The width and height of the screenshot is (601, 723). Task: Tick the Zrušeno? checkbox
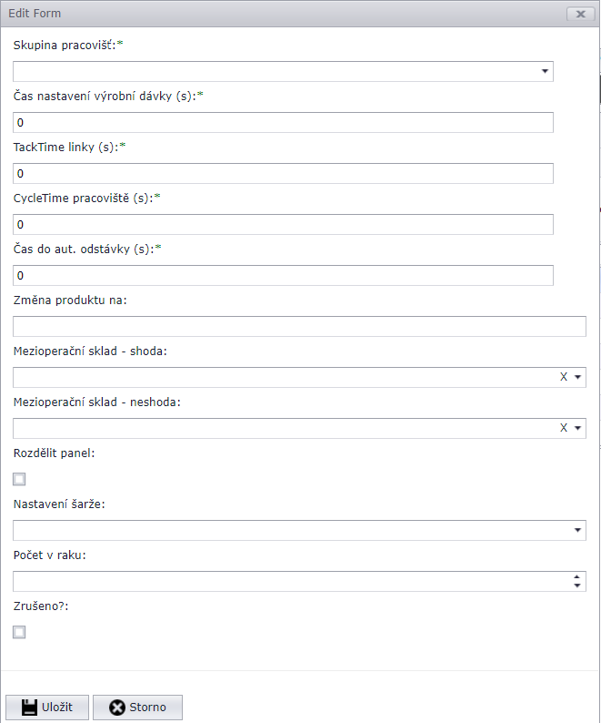tap(19, 633)
